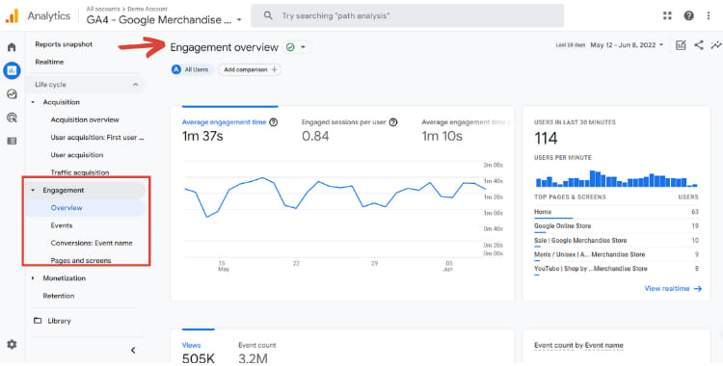Click the Customize report icon
This screenshot has height=366, width=723.
[681, 45]
